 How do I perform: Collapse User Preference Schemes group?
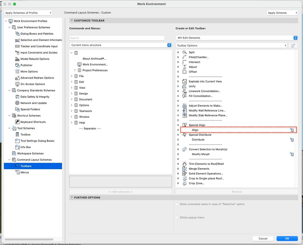pos(9,27)
